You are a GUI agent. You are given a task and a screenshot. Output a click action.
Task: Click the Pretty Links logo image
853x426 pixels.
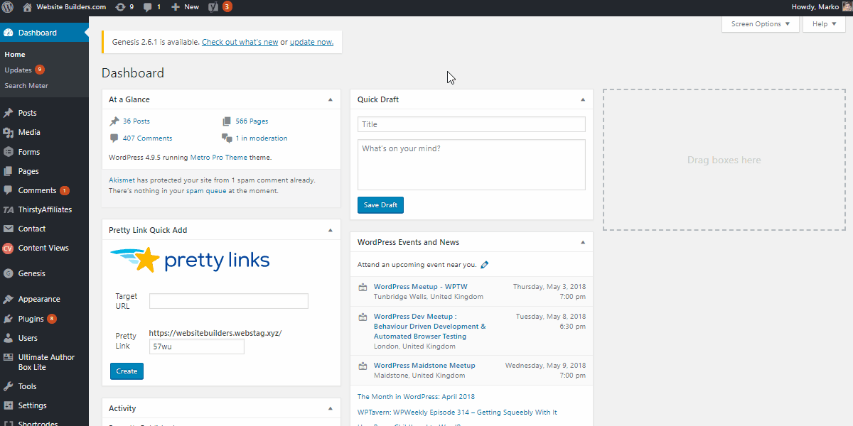coord(190,261)
